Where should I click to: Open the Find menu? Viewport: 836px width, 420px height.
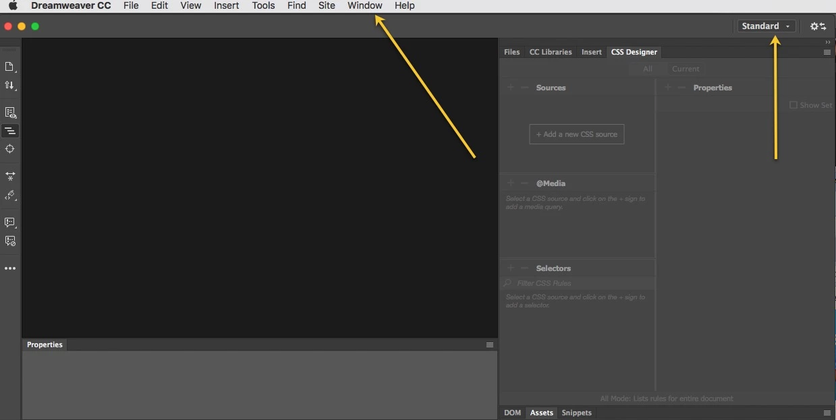[x=297, y=5]
